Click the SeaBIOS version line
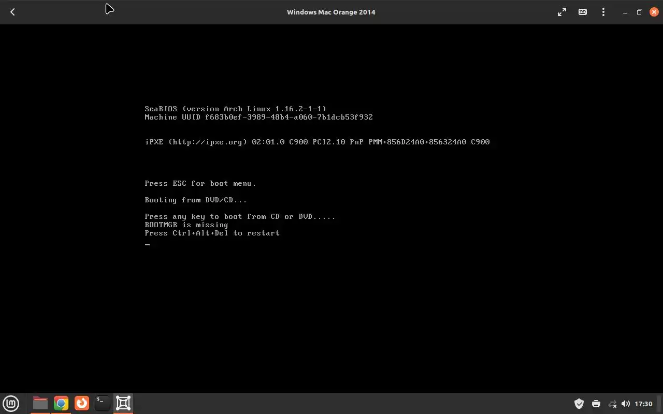Screen dimensions: 663x414 (x=236, y=109)
